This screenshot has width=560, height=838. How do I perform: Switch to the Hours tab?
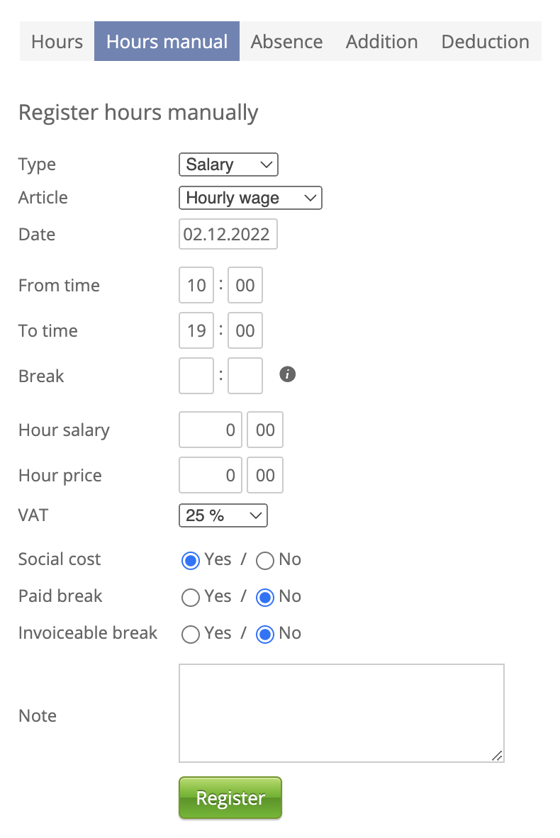click(x=57, y=41)
